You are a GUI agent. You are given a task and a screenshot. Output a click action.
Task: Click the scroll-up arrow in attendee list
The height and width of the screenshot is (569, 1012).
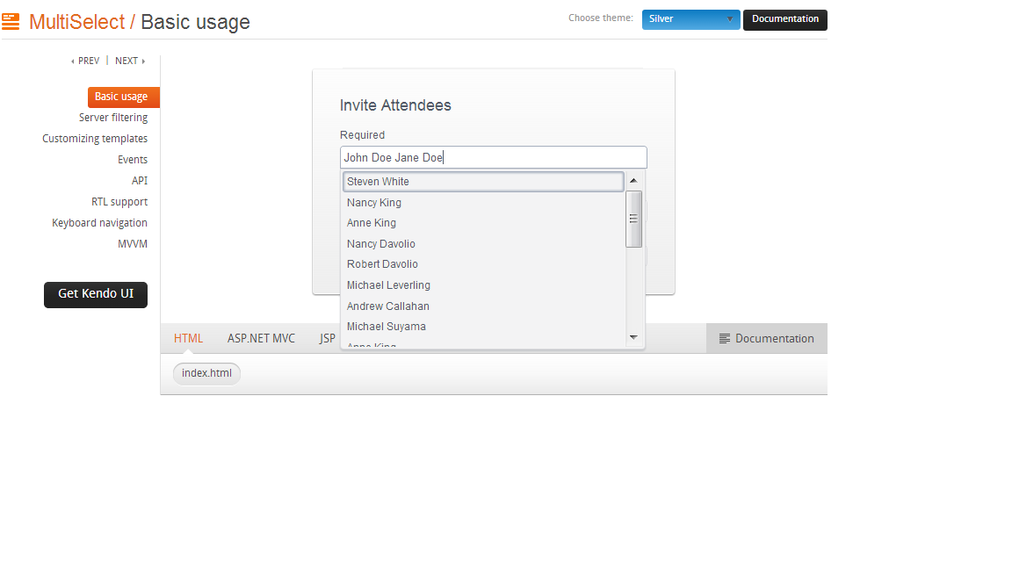coord(633,180)
